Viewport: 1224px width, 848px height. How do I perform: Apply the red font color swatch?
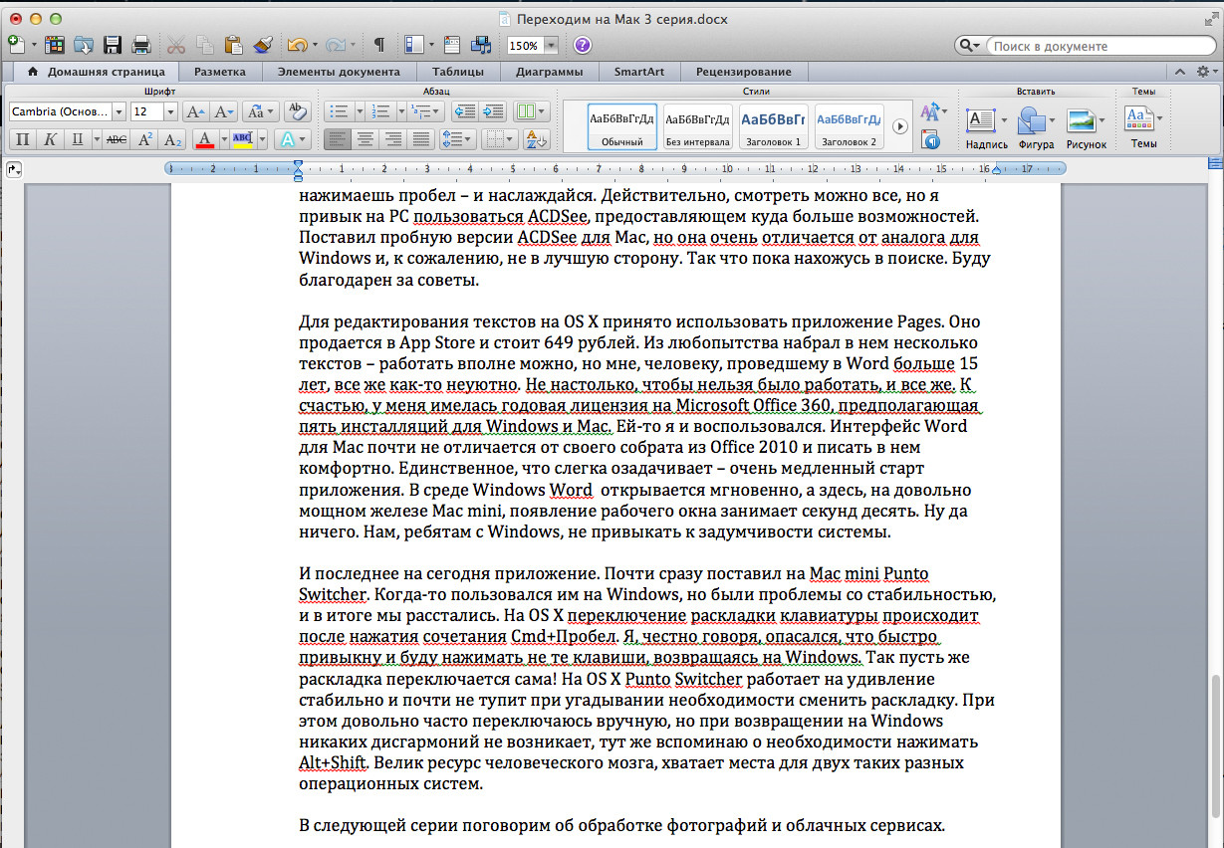[205, 139]
